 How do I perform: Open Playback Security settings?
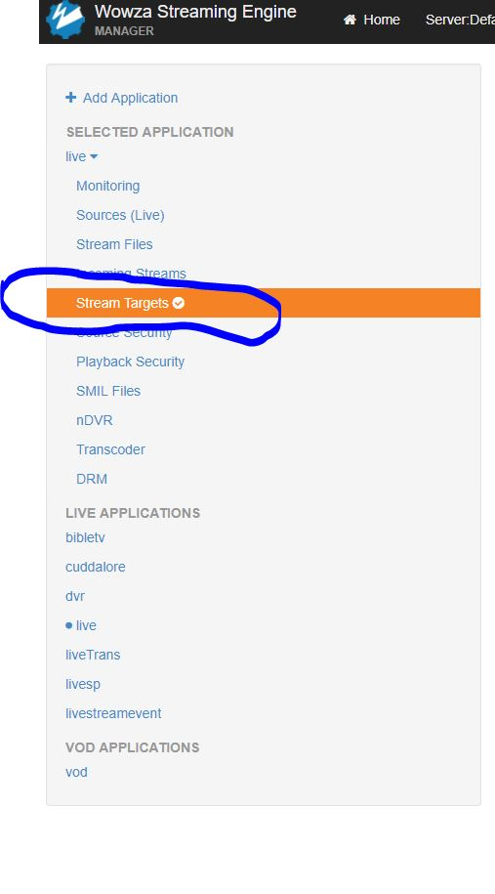point(131,362)
